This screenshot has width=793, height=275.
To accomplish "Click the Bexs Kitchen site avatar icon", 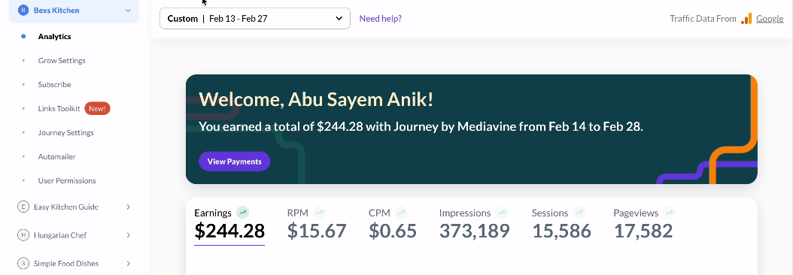I will (23, 10).
